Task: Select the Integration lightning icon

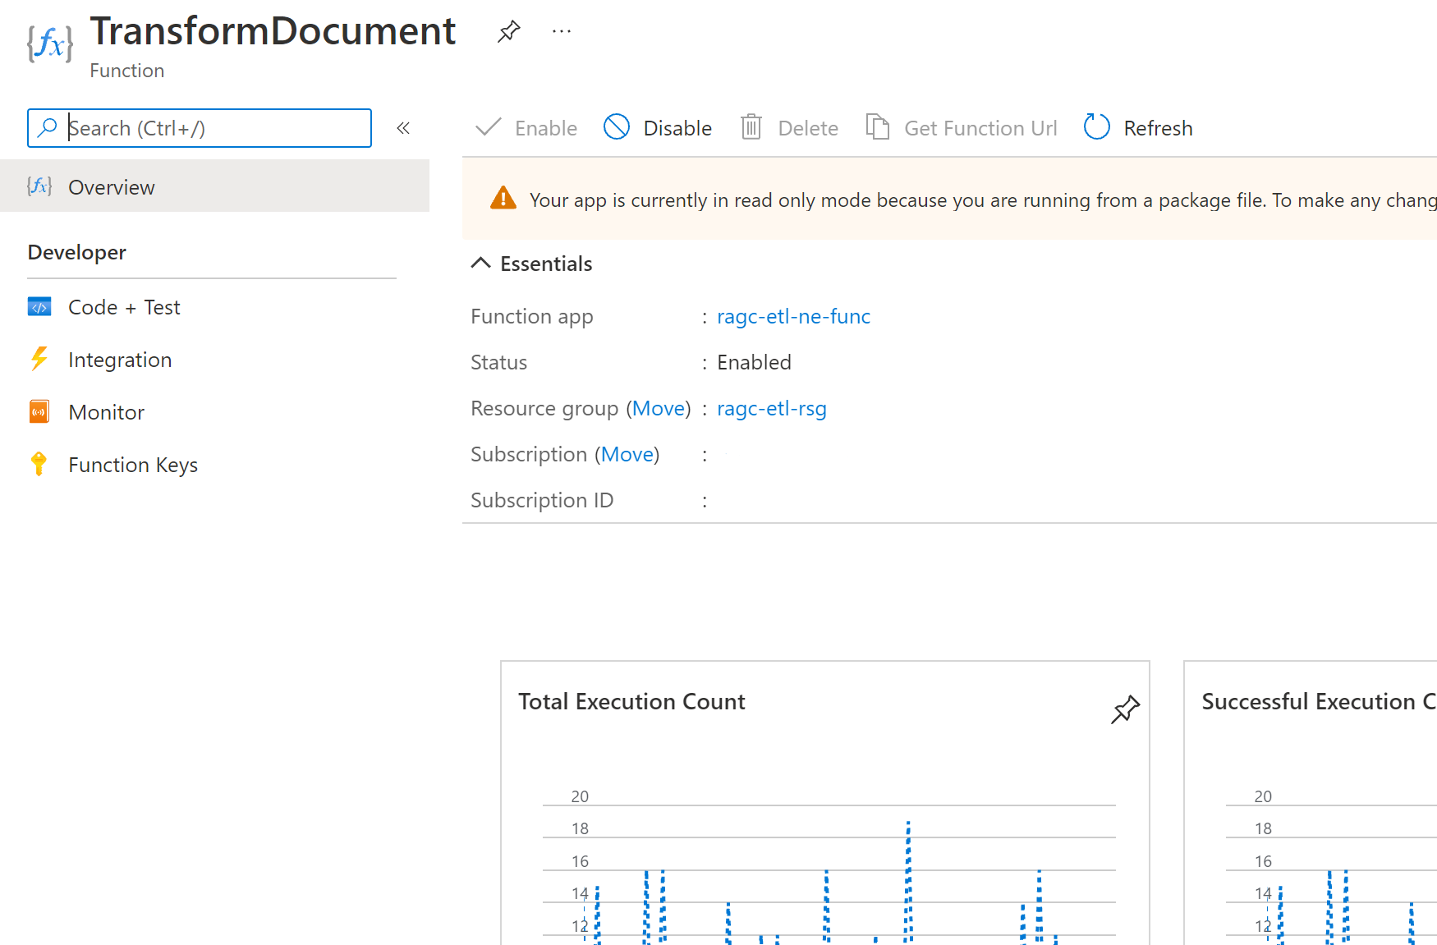Action: pyautogui.click(x=39, y=359)
